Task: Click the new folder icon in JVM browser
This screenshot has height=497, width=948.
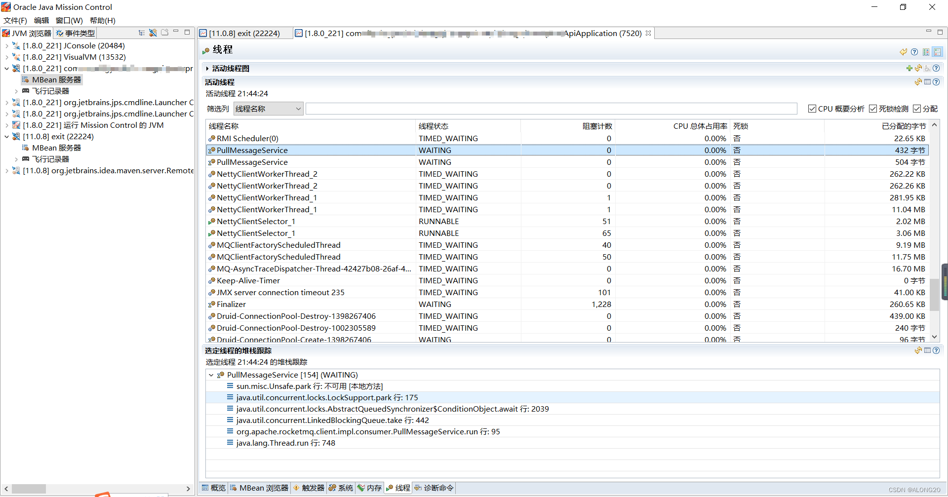Action: pos(165,33)
